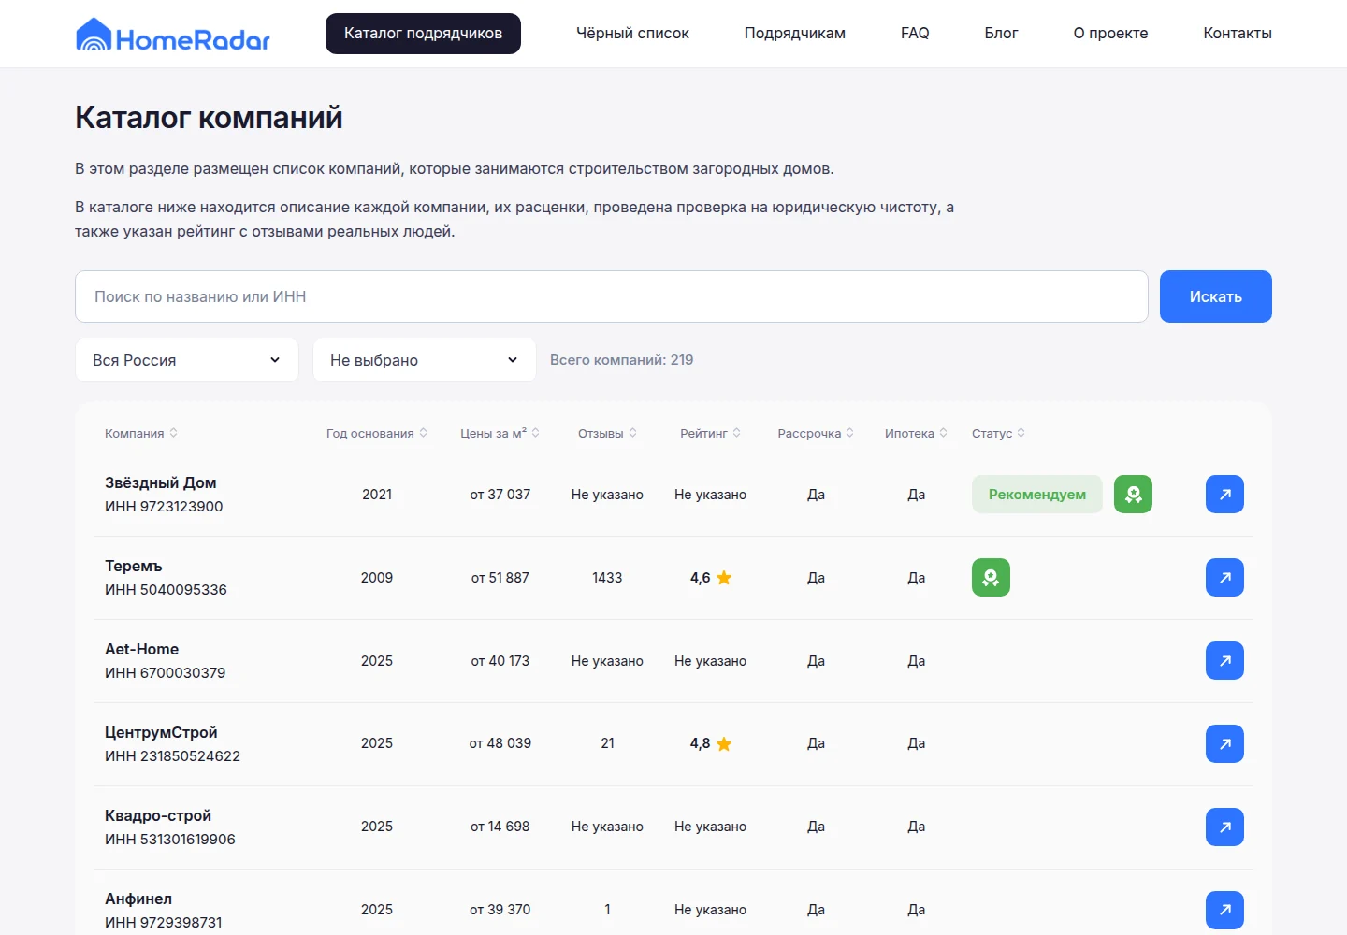Open the FAQ navigation item
Image resolution: width=1347 pixels, height=935 pixels.
coord(915,34)
